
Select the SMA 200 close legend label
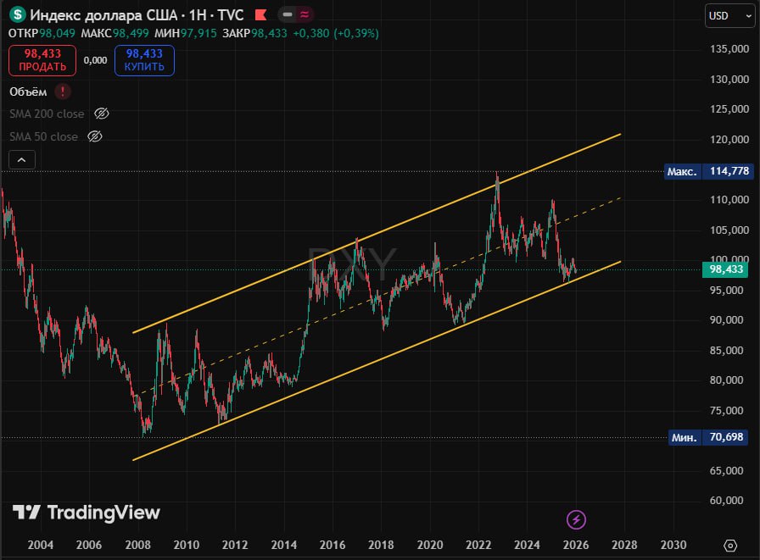(47, 114)
